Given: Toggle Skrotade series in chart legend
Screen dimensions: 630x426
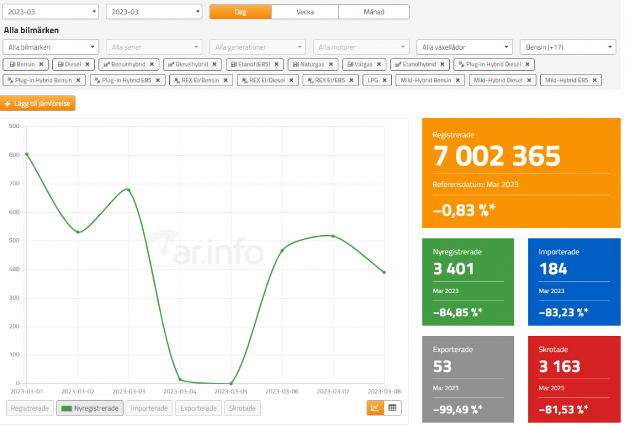Looking at the screenshot, I should pos(242,408).
